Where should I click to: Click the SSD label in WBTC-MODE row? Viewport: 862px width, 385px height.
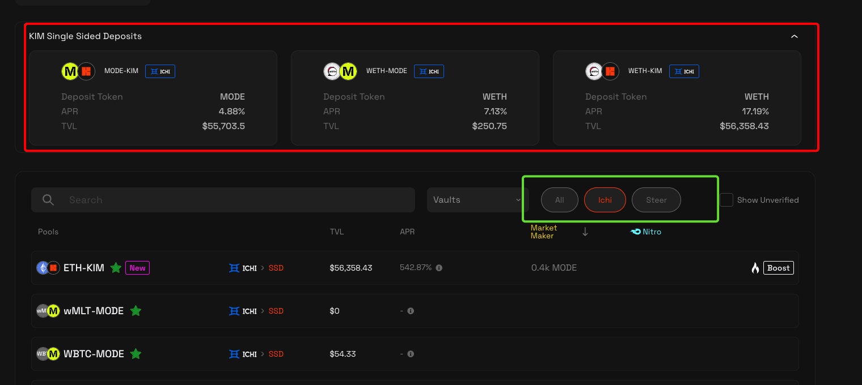click(x=276, y=354)
